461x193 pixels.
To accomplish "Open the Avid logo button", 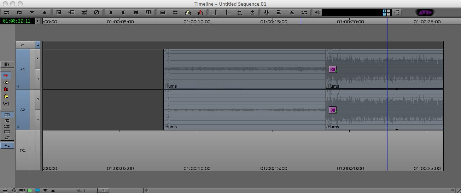I will [425, 12].
